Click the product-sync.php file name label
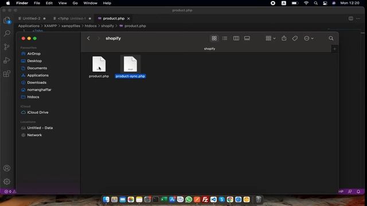The image size is (367, 206). [130, 76]
